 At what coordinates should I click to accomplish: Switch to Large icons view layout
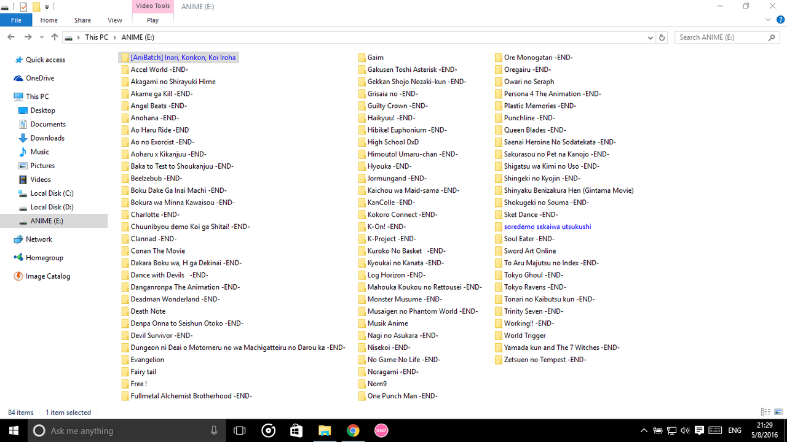pyautogui.click(x=778, y=412)
